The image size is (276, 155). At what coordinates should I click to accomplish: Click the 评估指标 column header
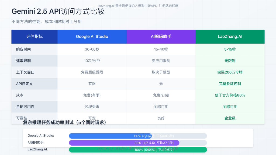click(x=34, y=37)
